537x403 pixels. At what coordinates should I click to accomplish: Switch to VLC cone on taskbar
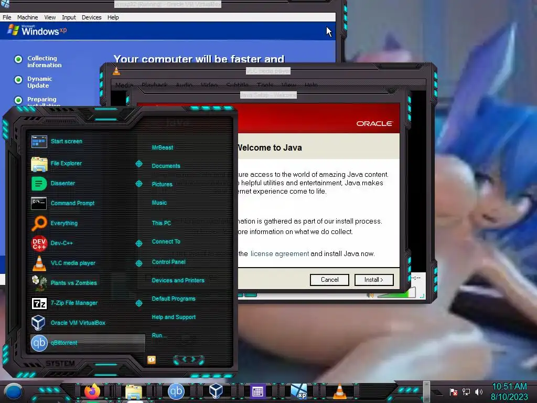click(x=340, y=391)
